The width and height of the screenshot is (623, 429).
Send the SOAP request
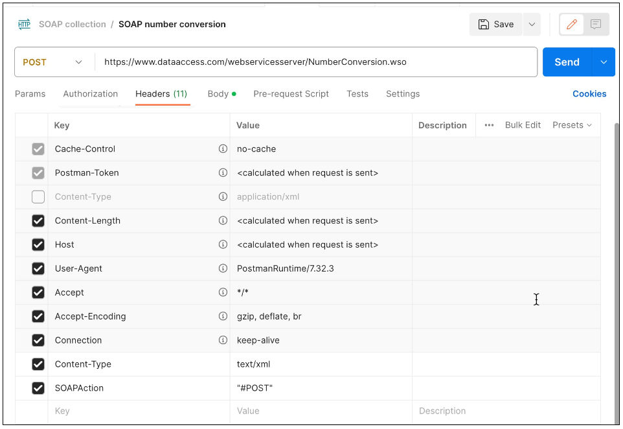click(567, 62)
